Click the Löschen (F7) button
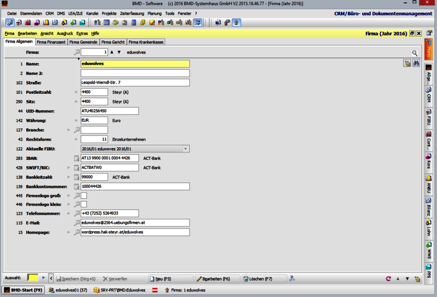 click(264, 278)
